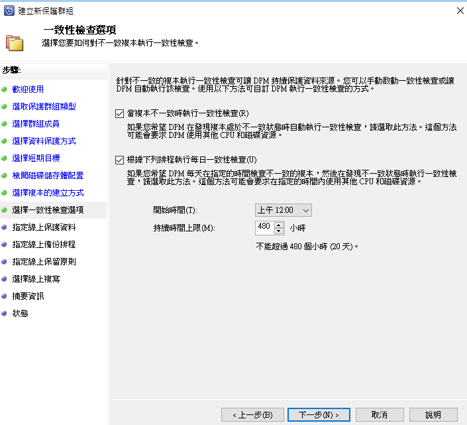Open the 開始時間 dropdown showing 上午 12:00
The height and width of the screenshot is (425, 467).
click(x=284, y=210)
